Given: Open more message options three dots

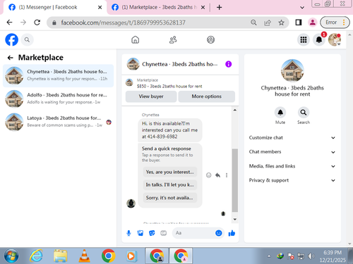Looking at the screenshot, I should tap(227, 175).
